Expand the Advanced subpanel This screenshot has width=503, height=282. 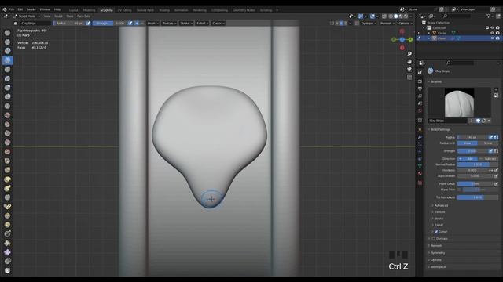[441, 205]
